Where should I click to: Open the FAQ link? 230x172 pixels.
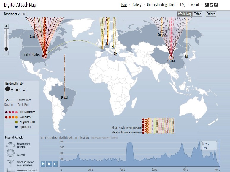(183, 5)
